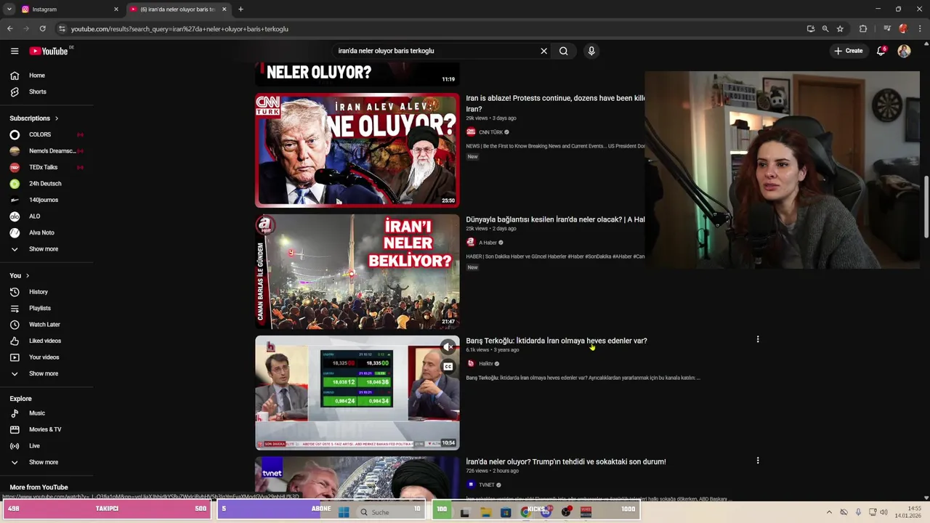Viewport: 930px width, 523px height.
Task: Open video titled Iran is ablaze
Action: tap(555, 103)
